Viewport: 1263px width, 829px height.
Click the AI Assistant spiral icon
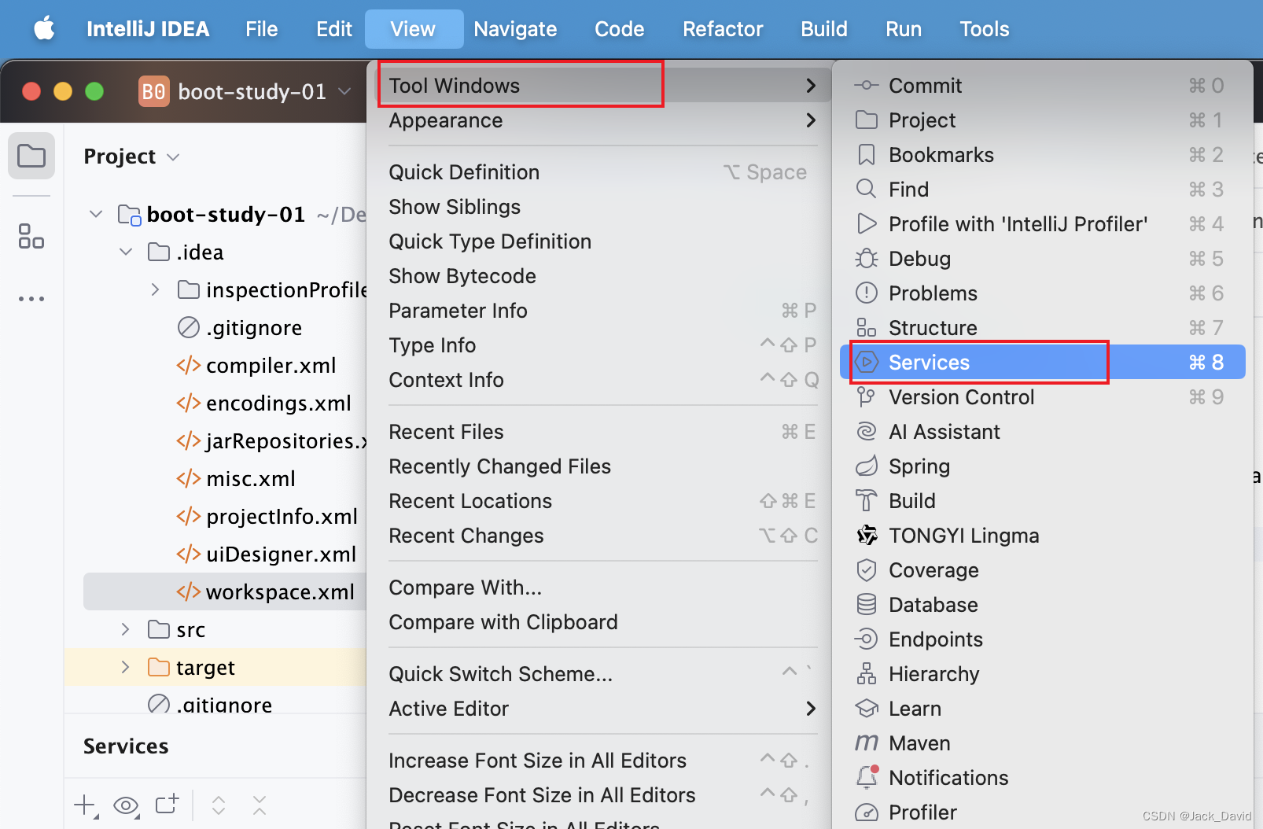pos(866,432)
